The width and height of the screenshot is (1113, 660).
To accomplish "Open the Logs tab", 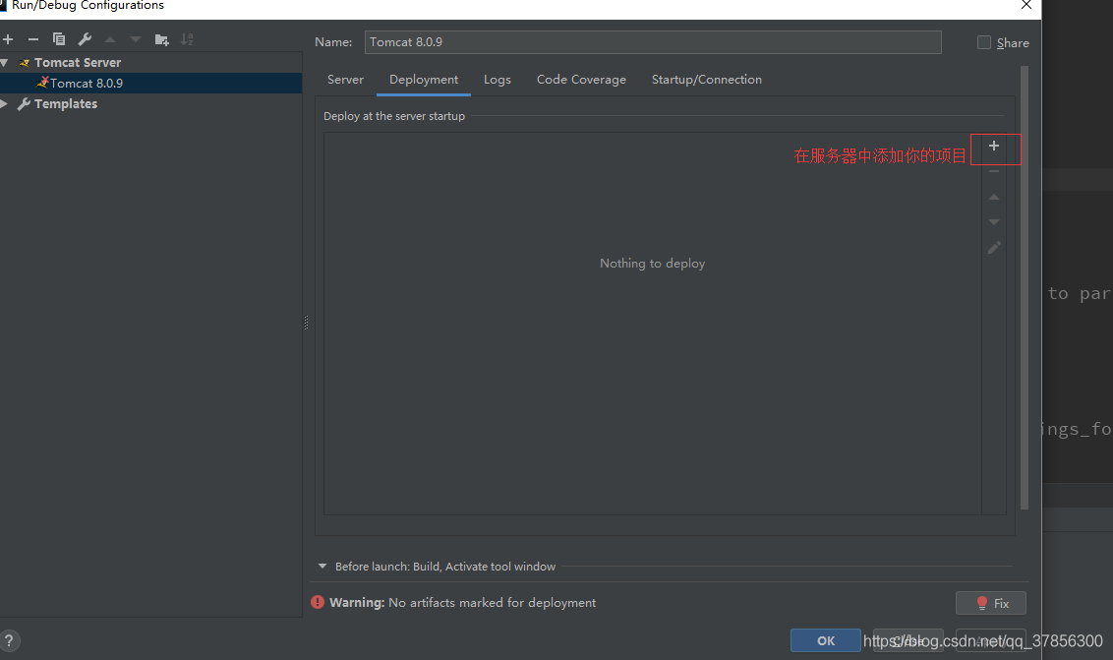I will pos(497,80).
